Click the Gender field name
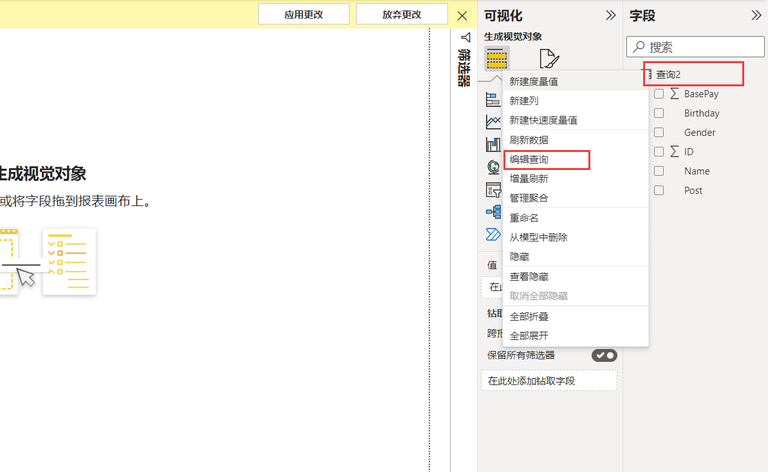The height and width of the screenshot is (472, 768). (x=699, y=133)
